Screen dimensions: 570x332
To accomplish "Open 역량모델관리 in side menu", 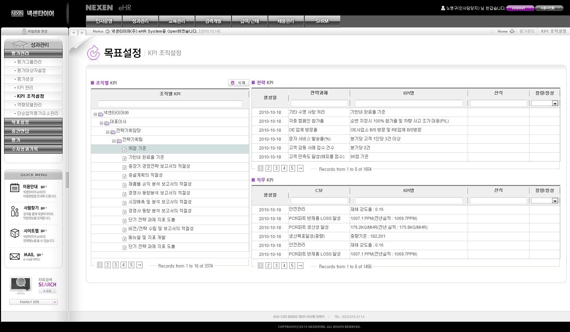I will point(29,105).
